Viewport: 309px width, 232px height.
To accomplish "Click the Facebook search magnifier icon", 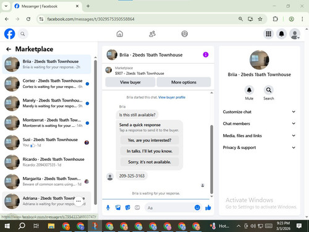I will click(23, 34).
